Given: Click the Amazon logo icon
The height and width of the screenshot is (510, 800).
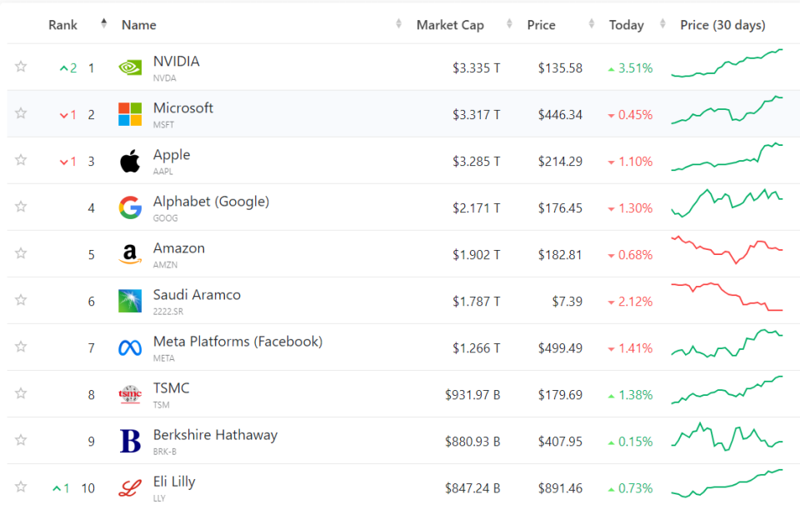Looking at the screenshot, I should pyautogui.click(x=130, y=254).
